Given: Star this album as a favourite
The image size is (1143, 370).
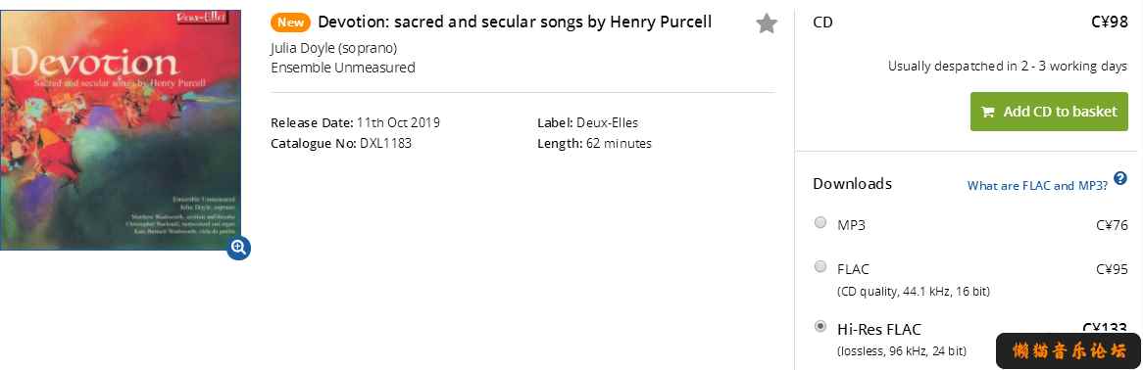Looking at the screenshot, I should click(x=767, y=23).
